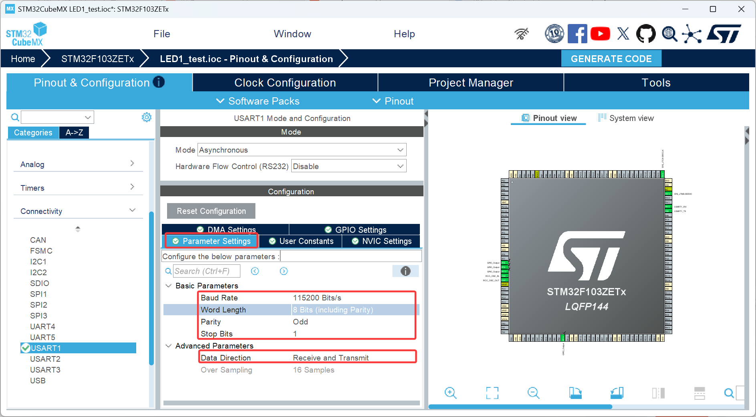
Task: Open the ST Facebook page icon
Action: 577,34
